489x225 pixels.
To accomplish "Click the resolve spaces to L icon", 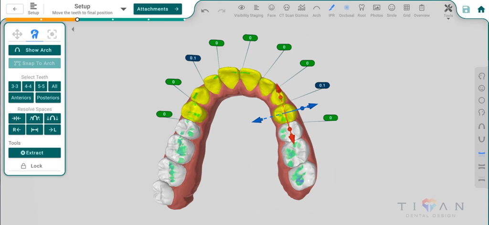I will (53, 129).
